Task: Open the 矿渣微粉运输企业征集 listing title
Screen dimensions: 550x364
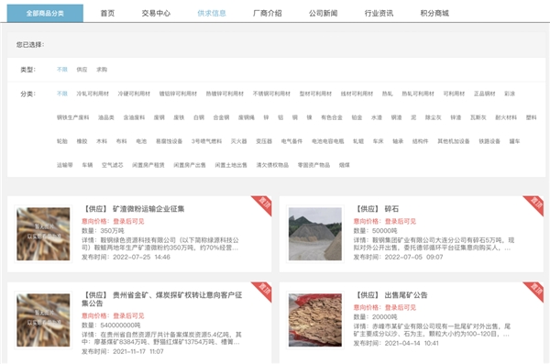Action: (x=148, y=209)
